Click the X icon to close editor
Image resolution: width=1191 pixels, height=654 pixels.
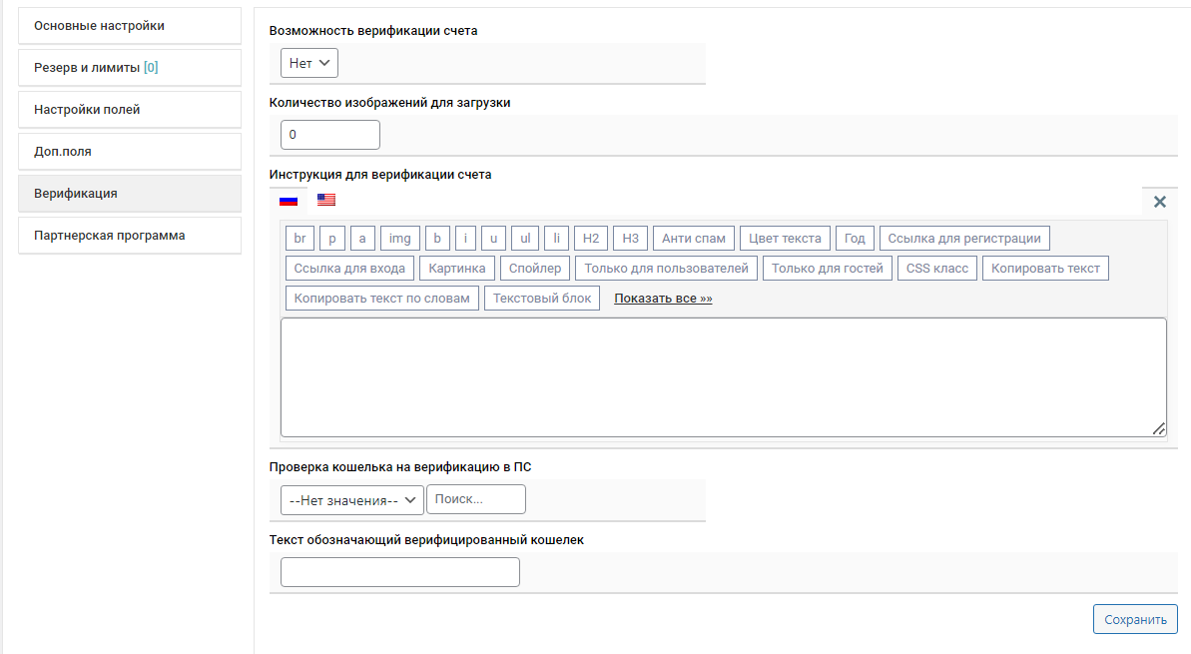coord(1159,202)
